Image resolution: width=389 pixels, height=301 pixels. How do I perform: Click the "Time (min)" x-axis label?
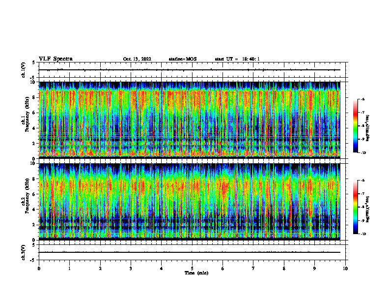pyautogui.click(x=196, y=273)
